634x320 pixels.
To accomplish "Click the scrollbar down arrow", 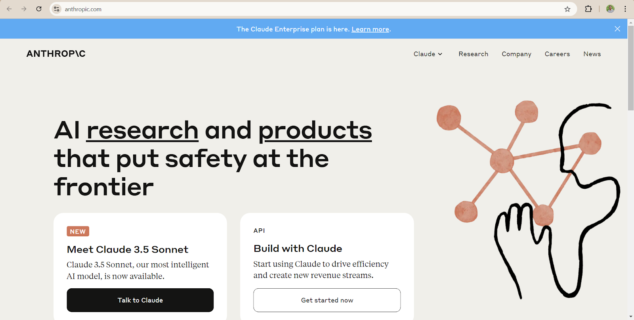I will 631,316.
